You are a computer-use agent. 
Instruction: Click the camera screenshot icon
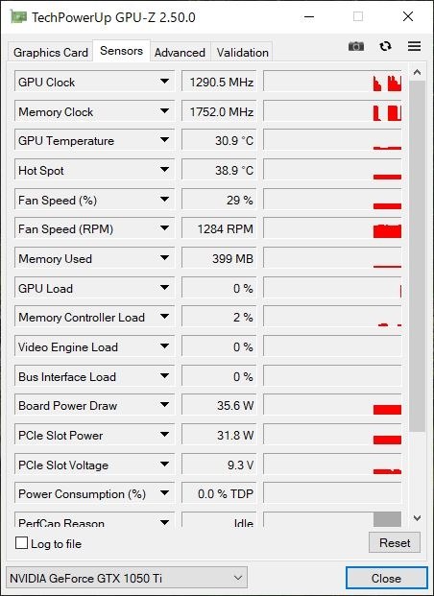click(356, 46)
